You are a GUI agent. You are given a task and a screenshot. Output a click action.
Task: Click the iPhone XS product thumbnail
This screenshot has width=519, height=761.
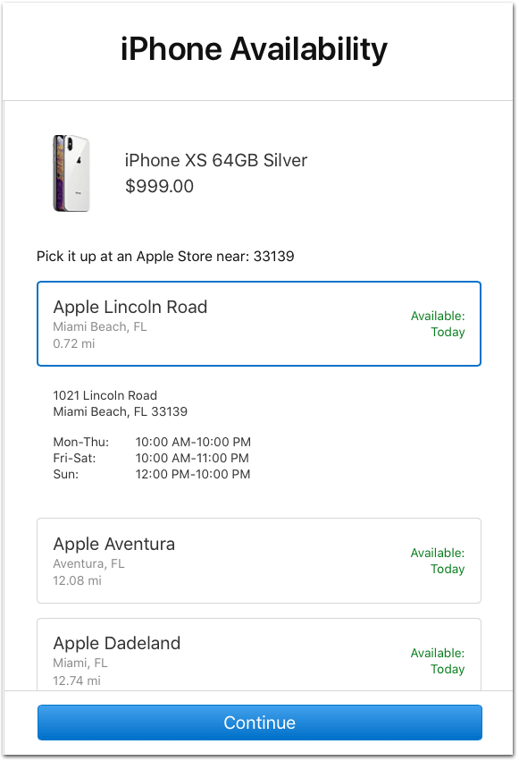pyautogui.click(x=71, y=173)
